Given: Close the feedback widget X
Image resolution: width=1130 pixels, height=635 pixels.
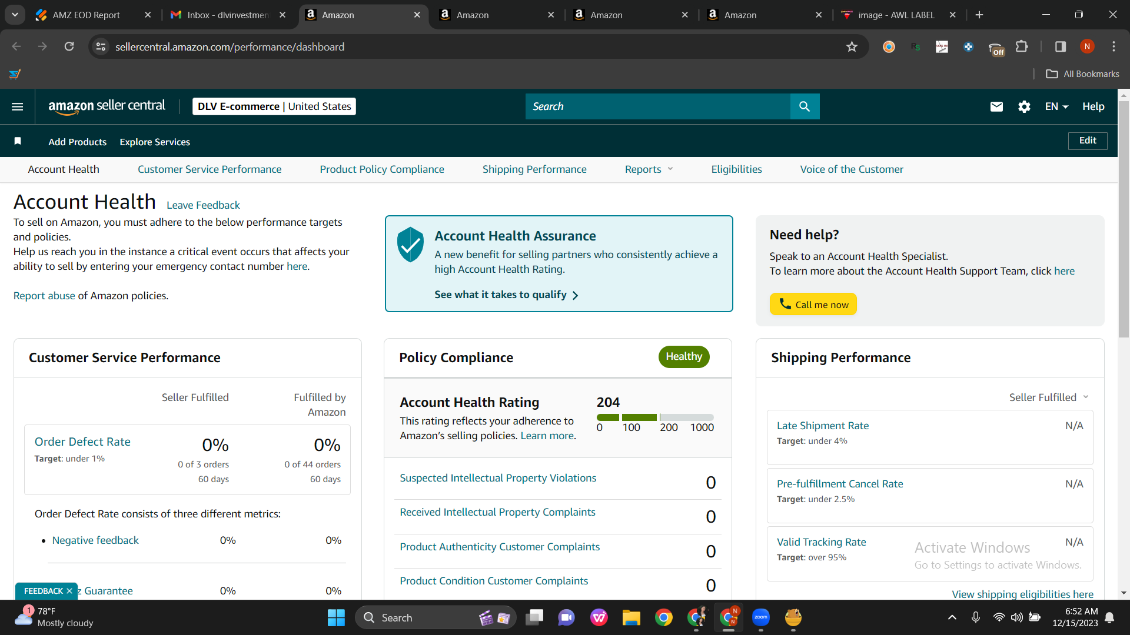Looking at the screenshot, I should 69,591.
